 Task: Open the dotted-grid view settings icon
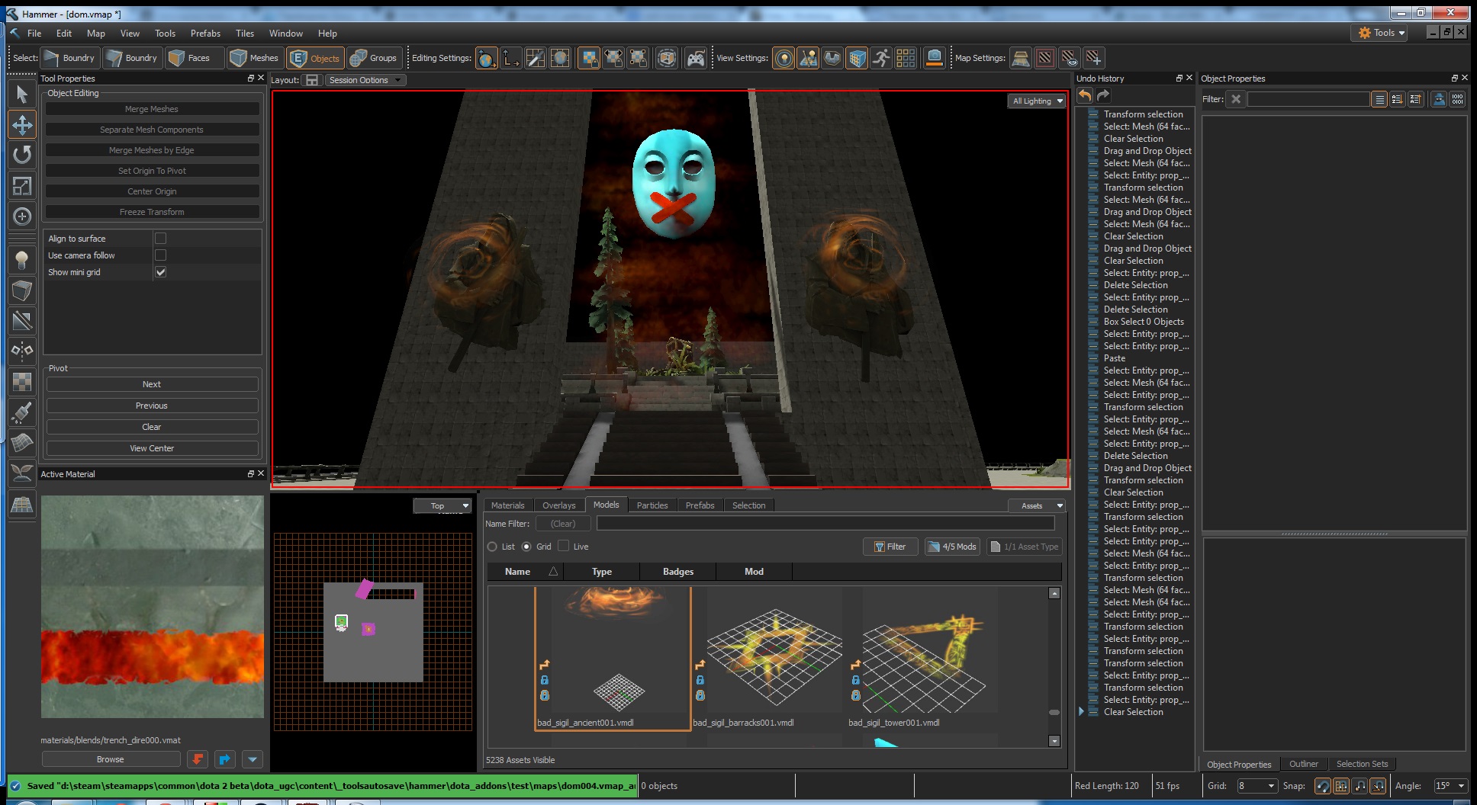pos(906,58)
